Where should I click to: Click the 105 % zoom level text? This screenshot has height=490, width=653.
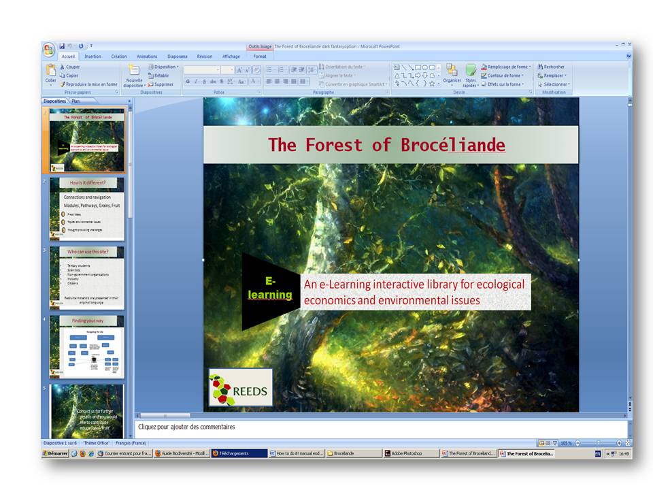[x=566, y=443]
